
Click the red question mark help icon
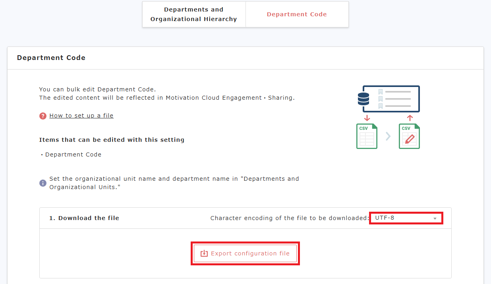pyautogui.click(x=43, y=116)
